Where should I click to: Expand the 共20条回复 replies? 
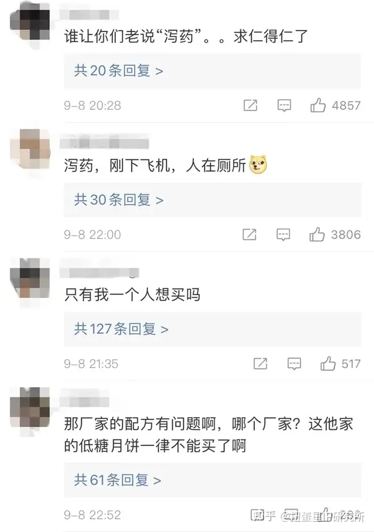213,71
